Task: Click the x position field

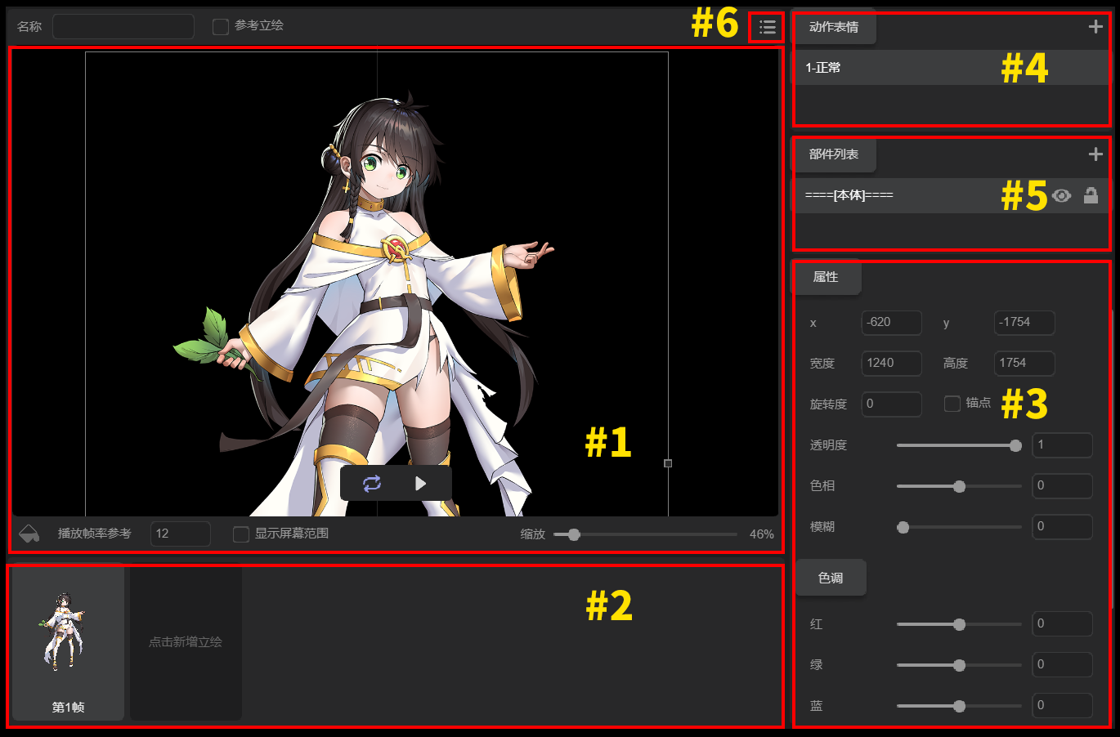Action: [x=892, y=323]
